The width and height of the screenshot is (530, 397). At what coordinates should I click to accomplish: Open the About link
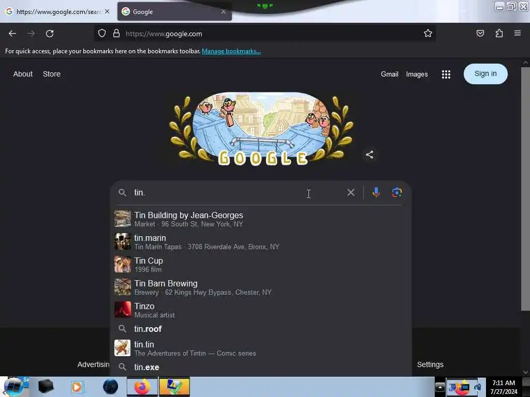(x=23, y=74)
